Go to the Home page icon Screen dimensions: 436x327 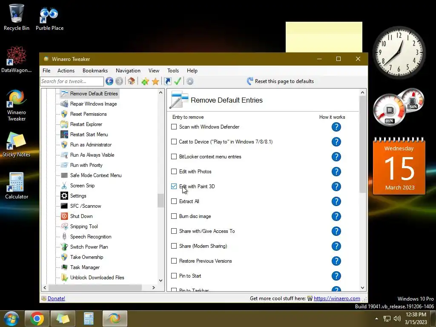click(x=131, y=81)
